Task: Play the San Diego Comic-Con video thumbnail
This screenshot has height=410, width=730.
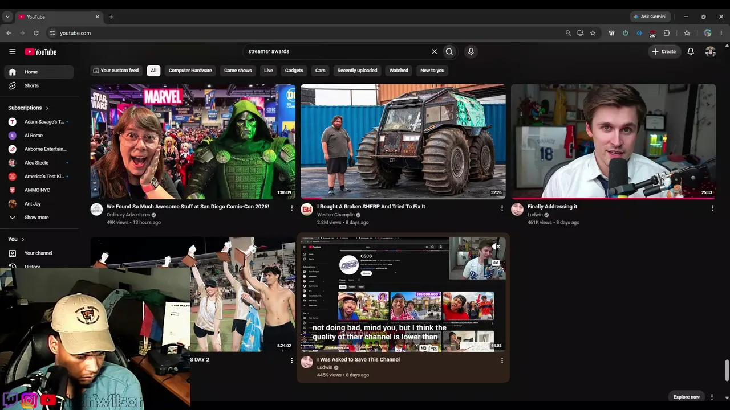Action: tap(193, 142)
